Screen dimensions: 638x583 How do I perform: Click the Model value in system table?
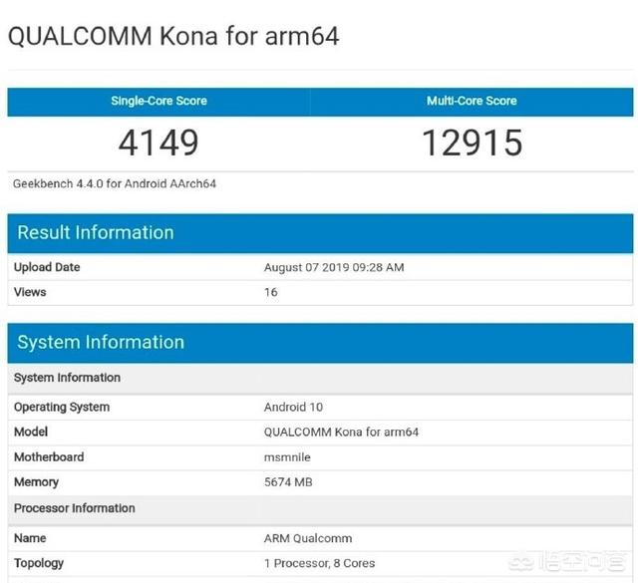[x=341, y=432]
